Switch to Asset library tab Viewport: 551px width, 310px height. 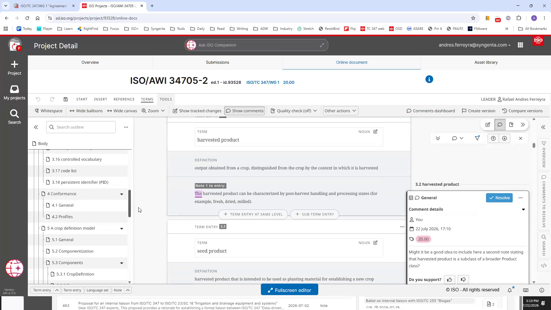[486, 62]
